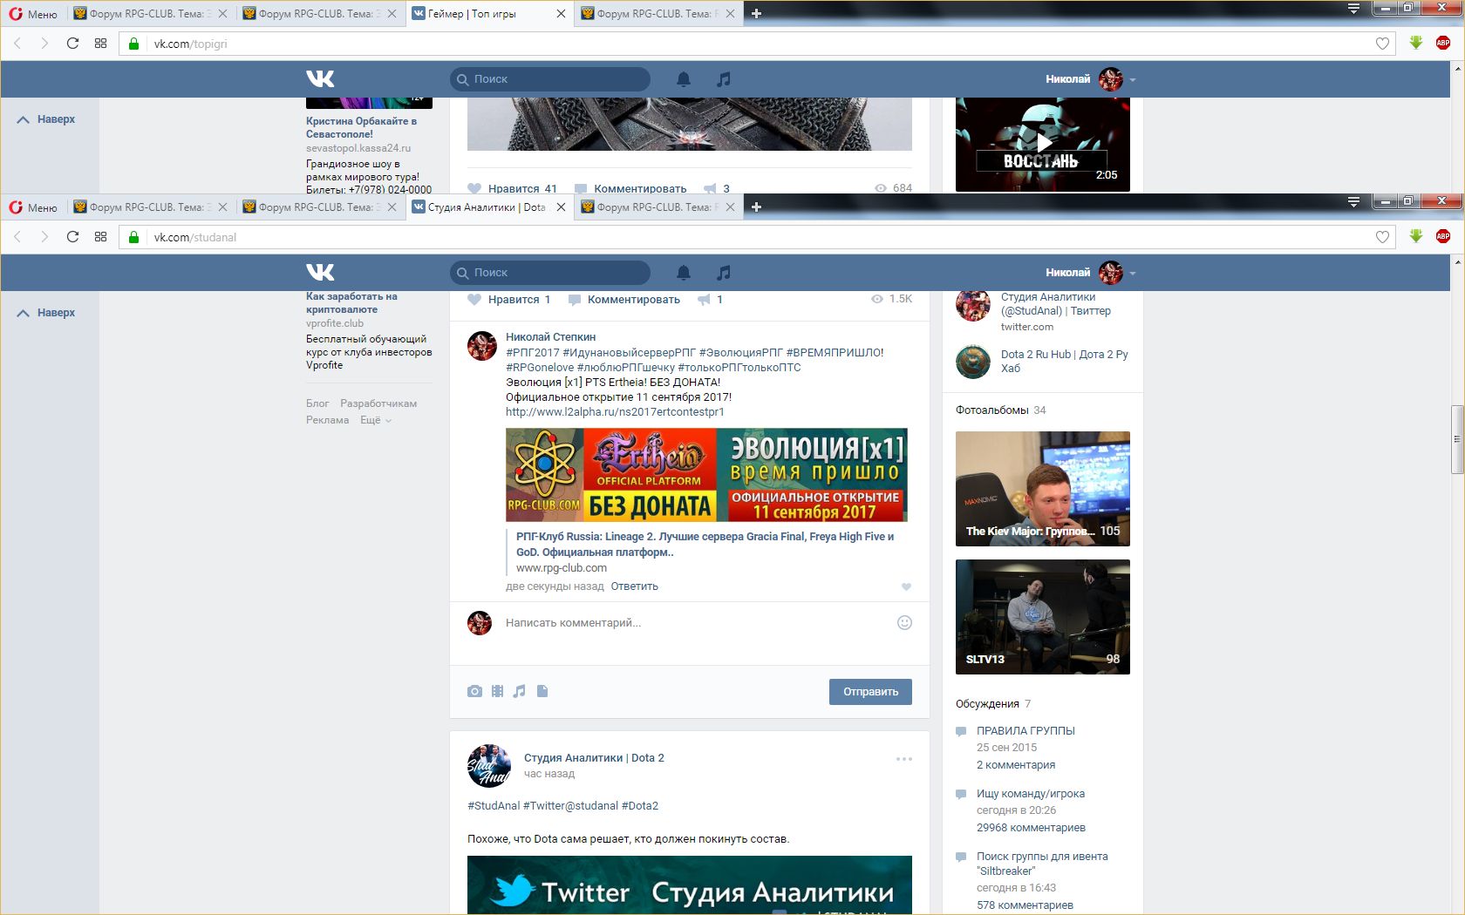
Task: Like the post showing Нравится 1
Action: click(508, 299)
